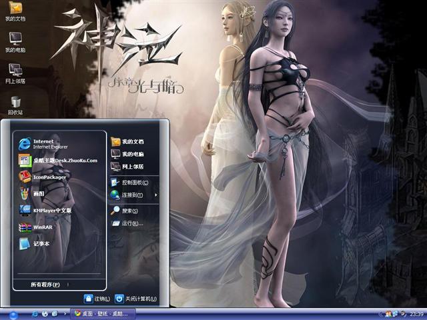Select the 网上邻居 desktop icon
Screen dimensions: 427x320
click(x=15, y=72)
